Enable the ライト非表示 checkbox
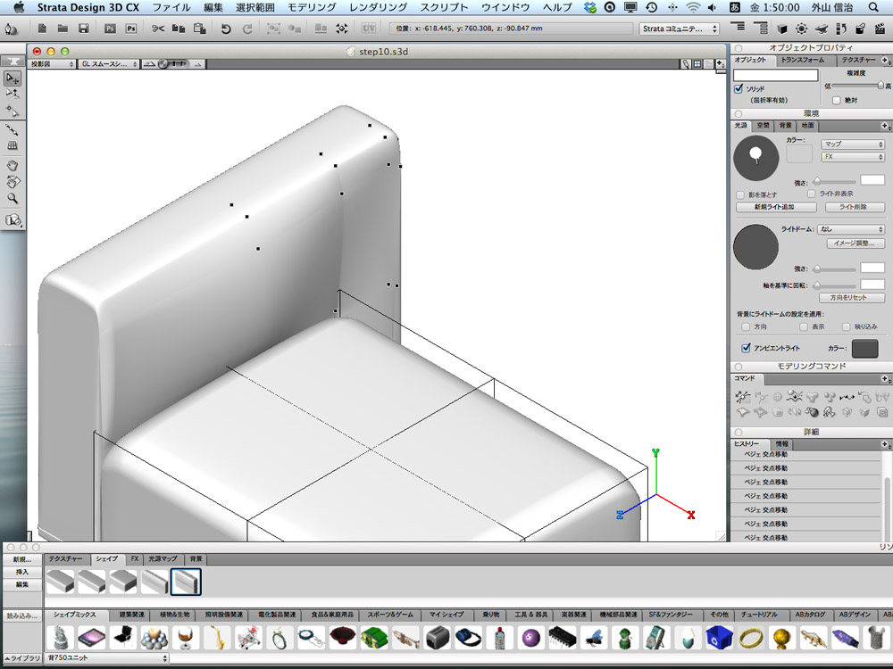 812,194
